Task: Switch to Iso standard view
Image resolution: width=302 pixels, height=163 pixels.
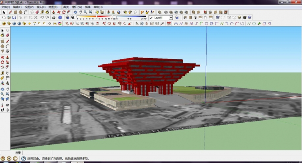Action: tap(185, 18)
